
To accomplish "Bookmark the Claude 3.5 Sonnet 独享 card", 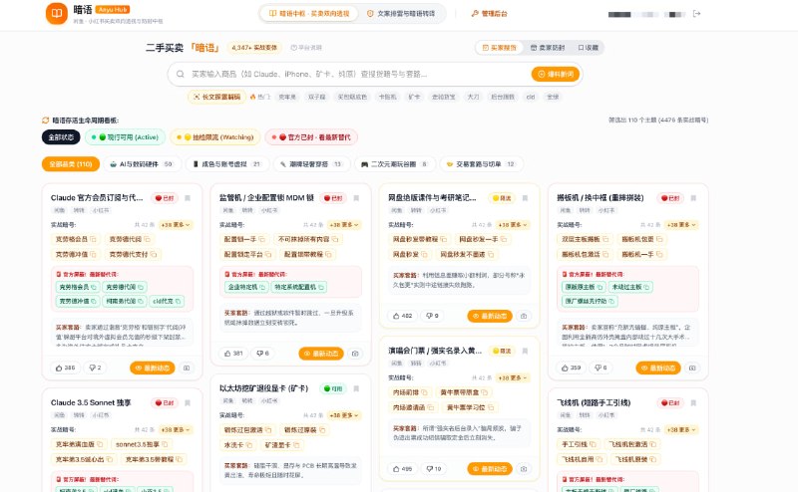I will [188, 403].
